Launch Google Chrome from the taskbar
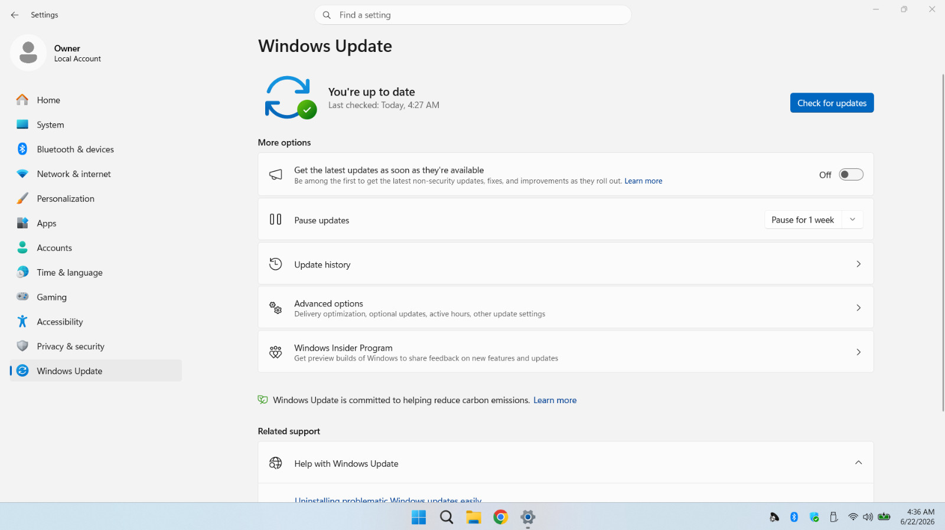The width and height of the screenshot is (945, 530). coord(501,517)
